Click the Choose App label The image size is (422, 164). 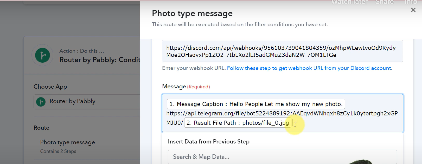tap(50, 87)
